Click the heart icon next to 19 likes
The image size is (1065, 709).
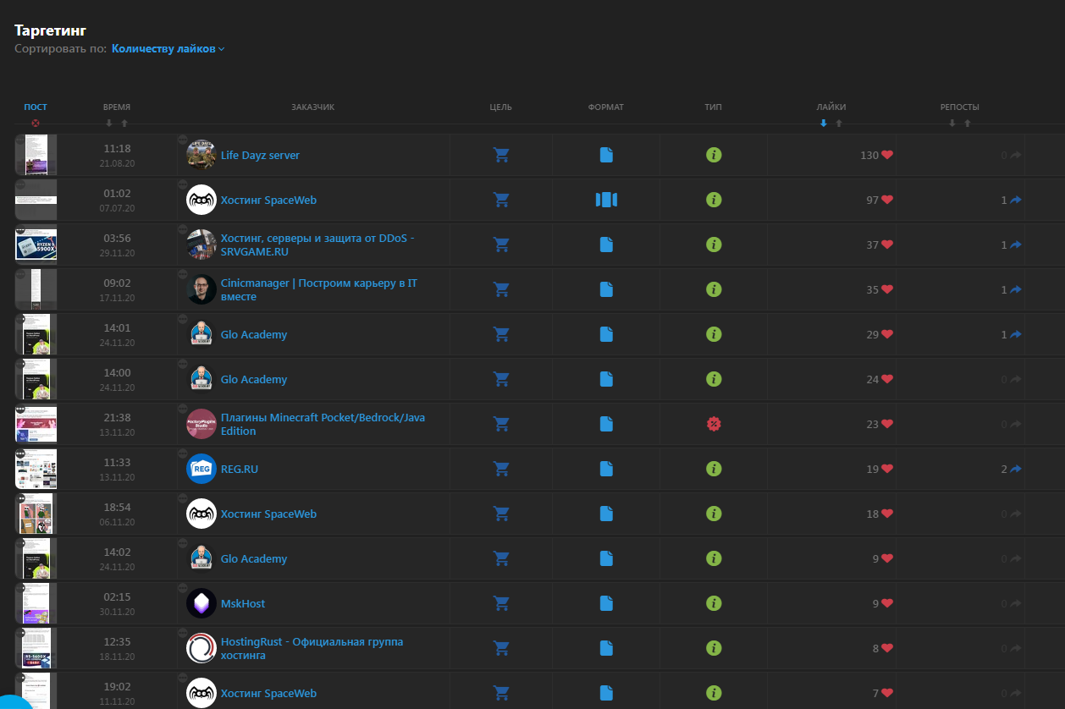point(887,469)
